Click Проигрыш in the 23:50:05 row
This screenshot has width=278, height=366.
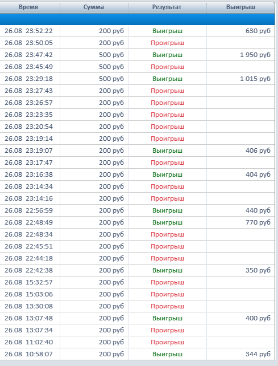[x=167, y=43]
